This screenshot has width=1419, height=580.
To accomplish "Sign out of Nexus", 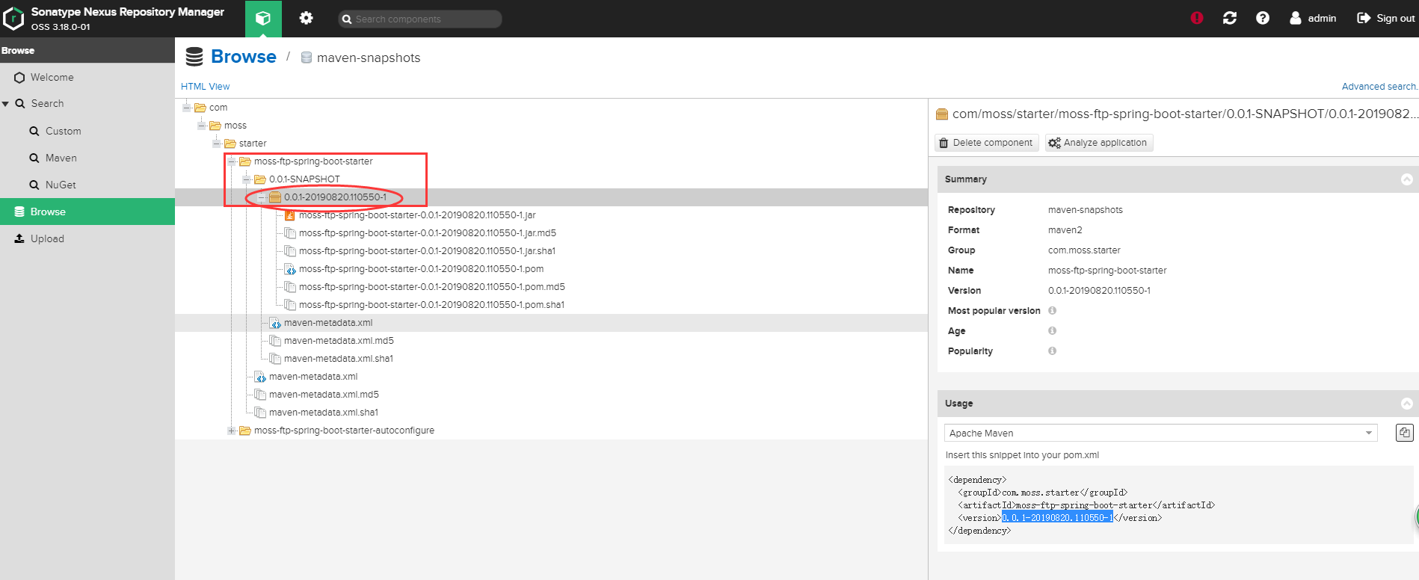I will click(x=1386, y=18).
